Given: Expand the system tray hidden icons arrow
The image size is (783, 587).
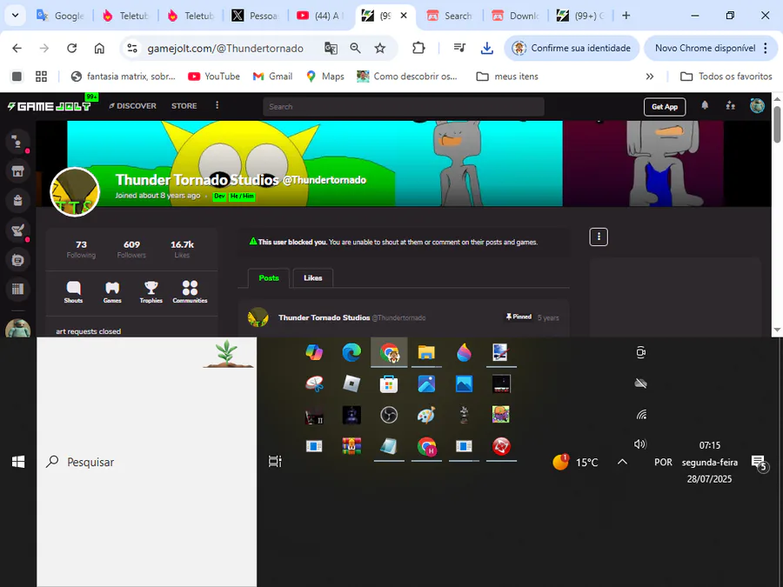Looking at the screenshot, I should point(622,462).
